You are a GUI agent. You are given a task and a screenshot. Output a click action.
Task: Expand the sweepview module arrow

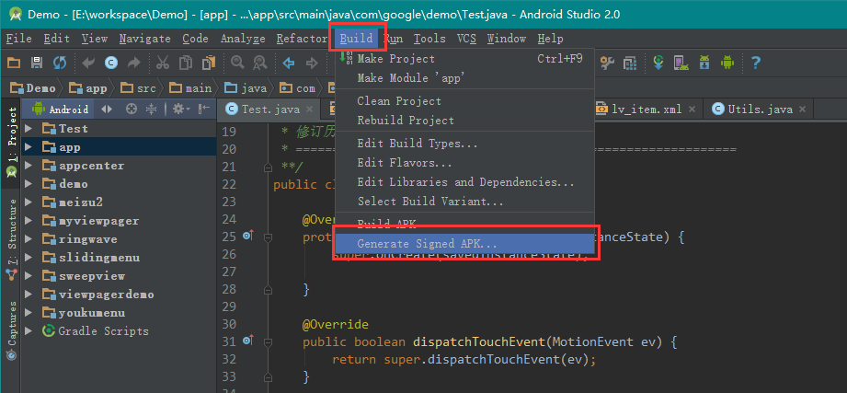point(29,276)
